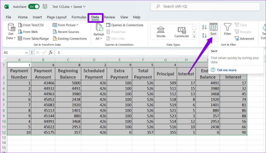Sort data A to Z
266x153 pixels.
click(x=204, y=27)
